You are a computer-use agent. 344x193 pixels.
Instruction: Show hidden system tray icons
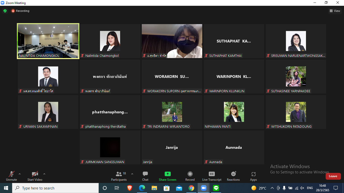pyautogui.click(x=272, y=188)
